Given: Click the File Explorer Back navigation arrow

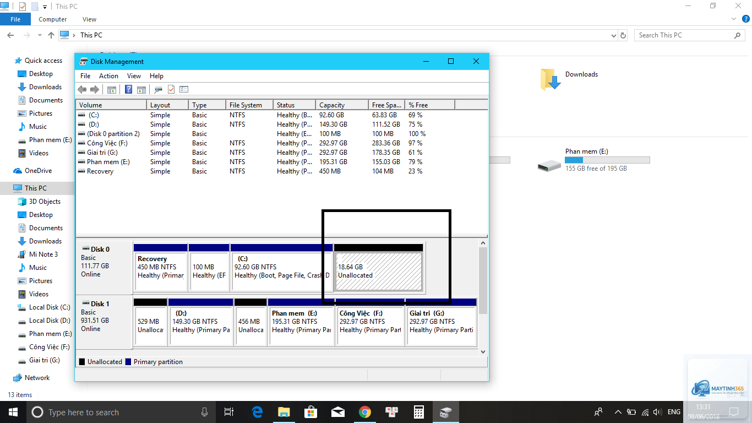Looking at the screenshot, I should point(10,35).
